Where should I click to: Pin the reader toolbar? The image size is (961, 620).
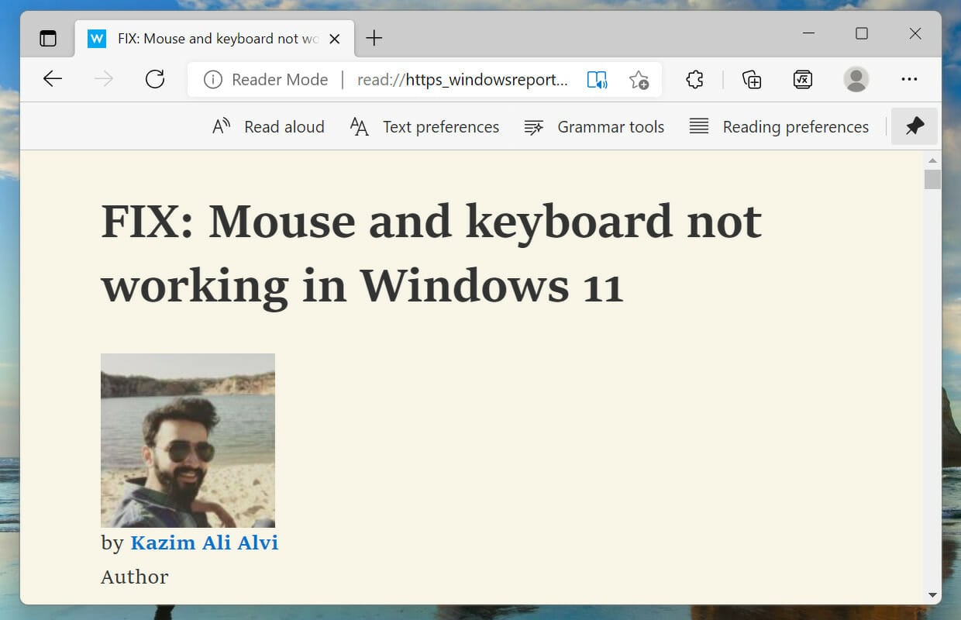[x=914, y=126]
